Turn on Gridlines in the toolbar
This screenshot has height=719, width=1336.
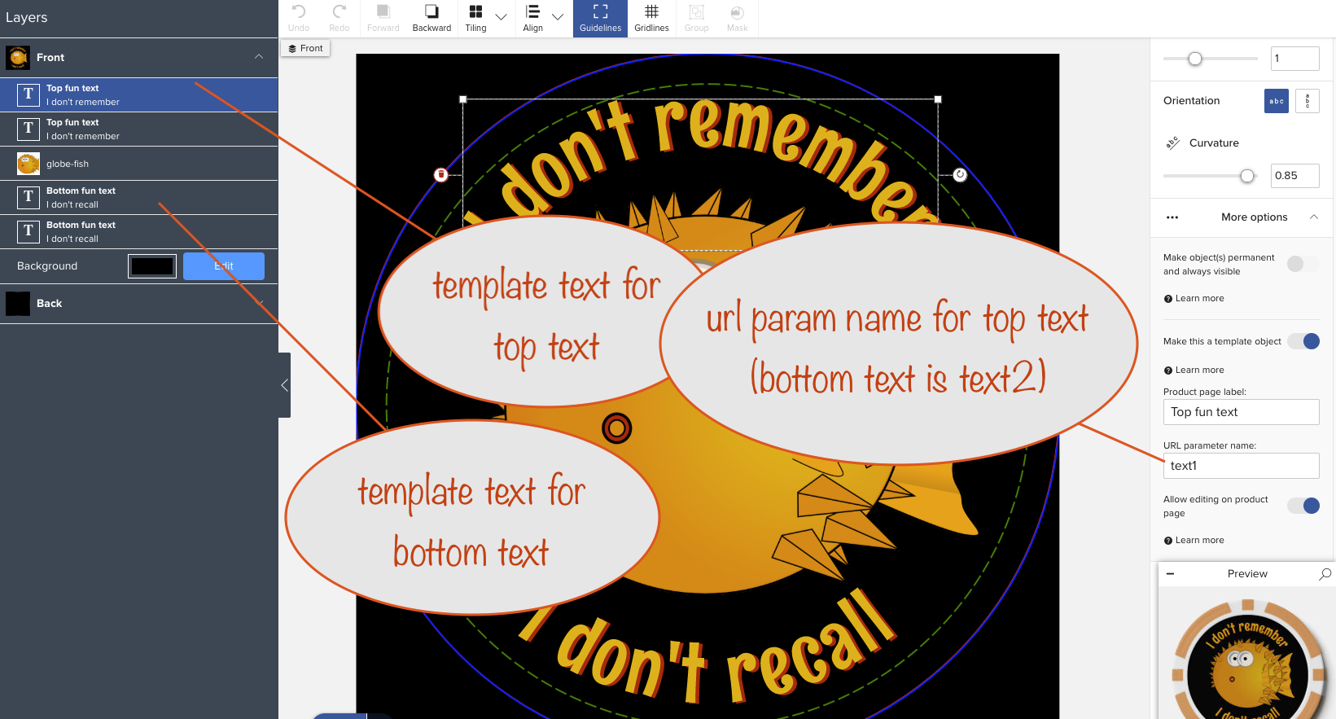pos(651,18)
